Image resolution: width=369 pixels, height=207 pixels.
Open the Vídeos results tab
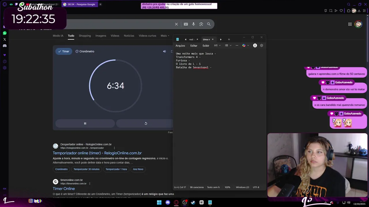[115, 36]
